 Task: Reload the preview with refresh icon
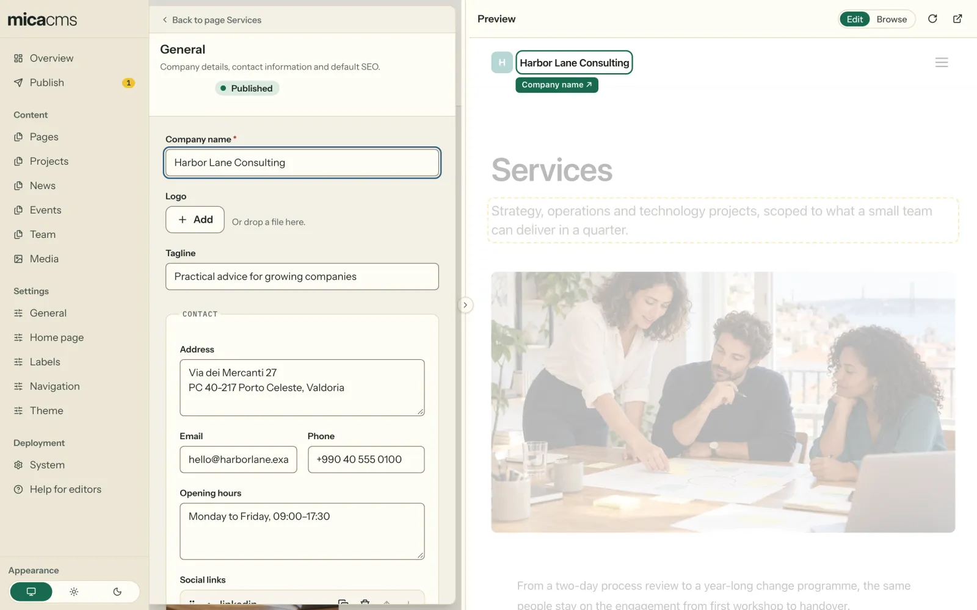[x=932, y=19]
